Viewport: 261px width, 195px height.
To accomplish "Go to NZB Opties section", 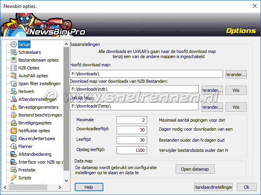I will [x=29, y=68].
